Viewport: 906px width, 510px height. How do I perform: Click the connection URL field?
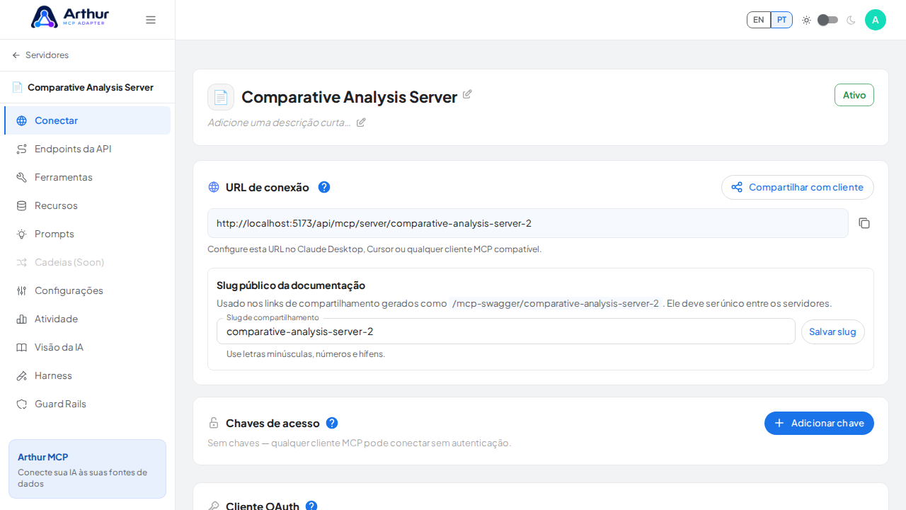click(x=528, y=223)
